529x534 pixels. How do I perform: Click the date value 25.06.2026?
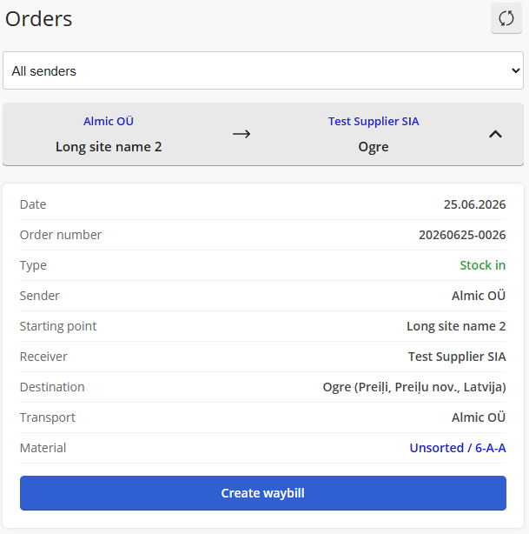click(474, 204)
